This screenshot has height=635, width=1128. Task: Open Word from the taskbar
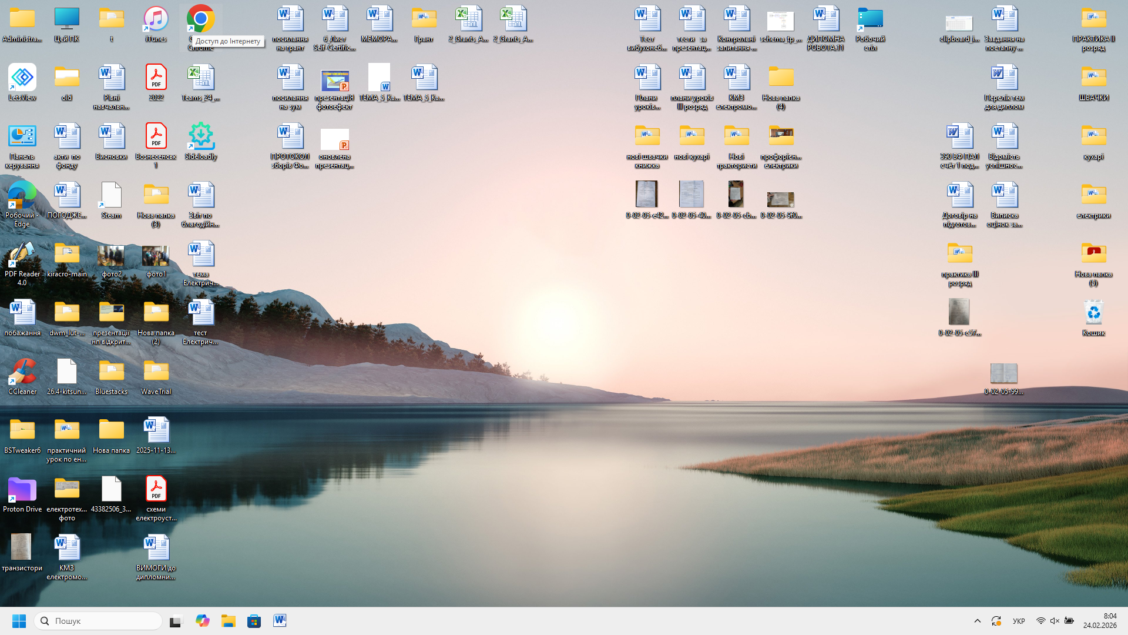pos(280,621)
